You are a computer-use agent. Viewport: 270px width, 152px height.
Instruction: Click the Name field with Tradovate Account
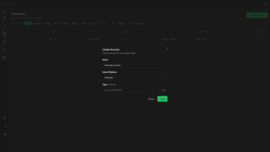[135, 65]
